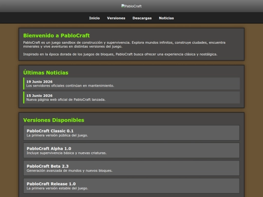The height and width of the screenshot is (197, 263).
Task: Select the '19 Junio 2026' news date
Action: 39,82
